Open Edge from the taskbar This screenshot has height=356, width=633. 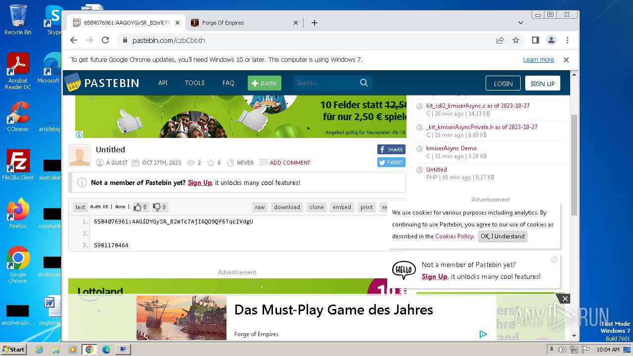point(106,350)
